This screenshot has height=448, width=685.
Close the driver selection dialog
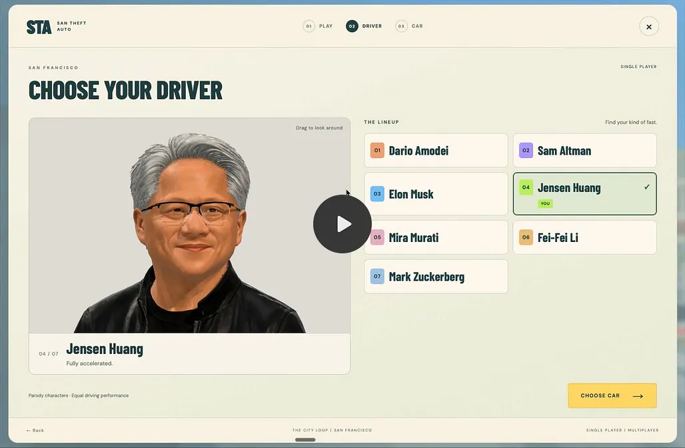(649, 27)
